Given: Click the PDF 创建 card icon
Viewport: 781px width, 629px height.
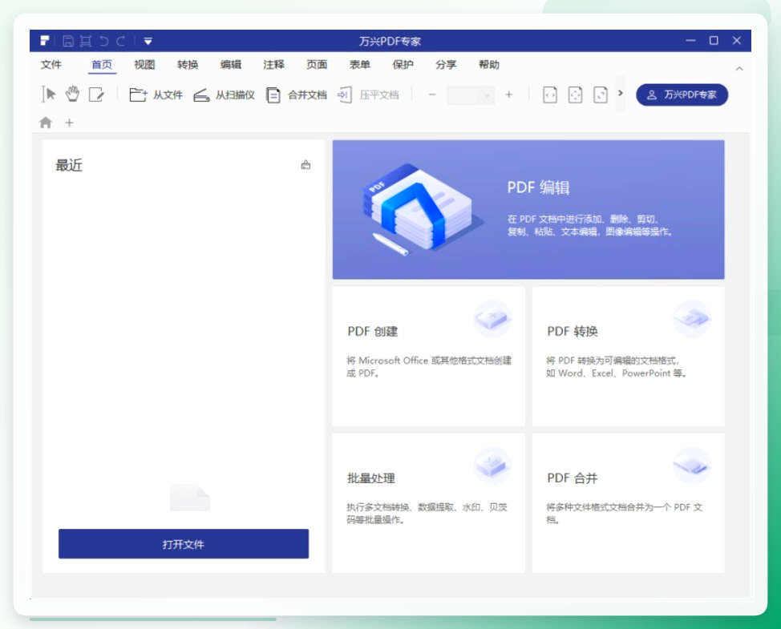Looking at the screenshot, I should click(x=492, y=318).
